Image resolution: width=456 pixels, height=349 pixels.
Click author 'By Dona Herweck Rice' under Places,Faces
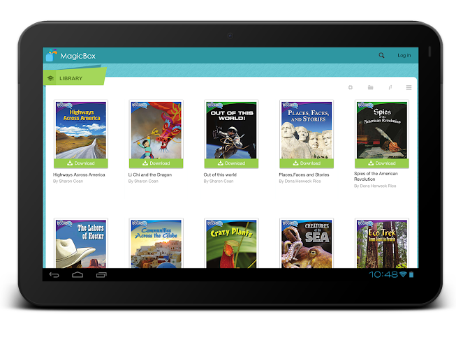click(x=300, y=181)
